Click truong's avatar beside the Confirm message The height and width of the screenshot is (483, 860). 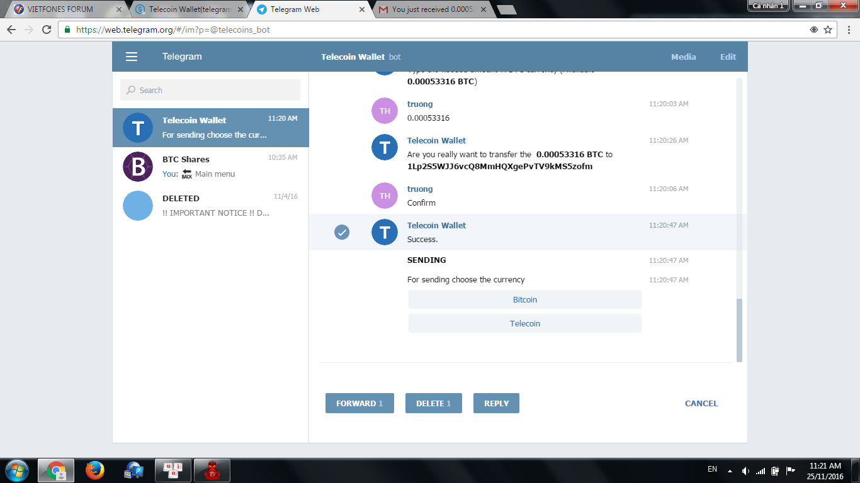tap(385, 196)
